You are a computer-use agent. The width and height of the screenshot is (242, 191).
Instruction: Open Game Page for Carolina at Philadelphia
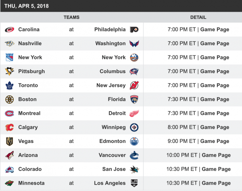click(215, 29)
